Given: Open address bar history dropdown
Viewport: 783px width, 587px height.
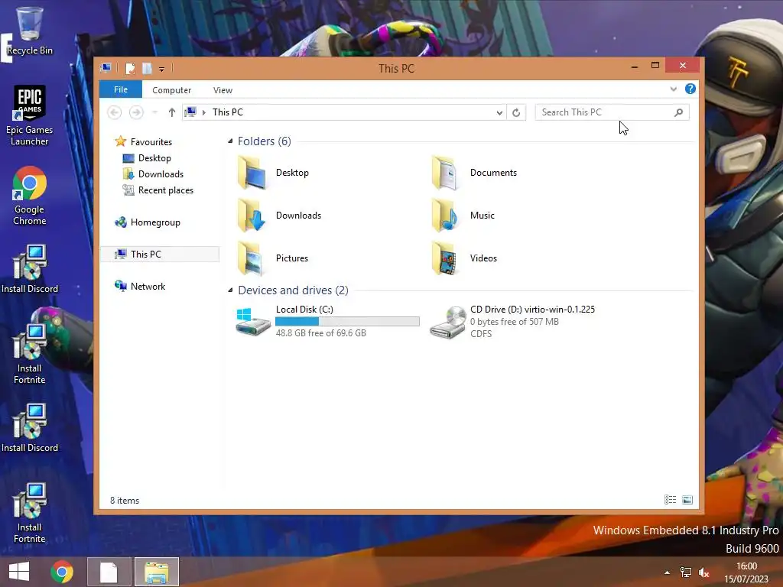Looking at the screenshot, I should coord(499,113).
